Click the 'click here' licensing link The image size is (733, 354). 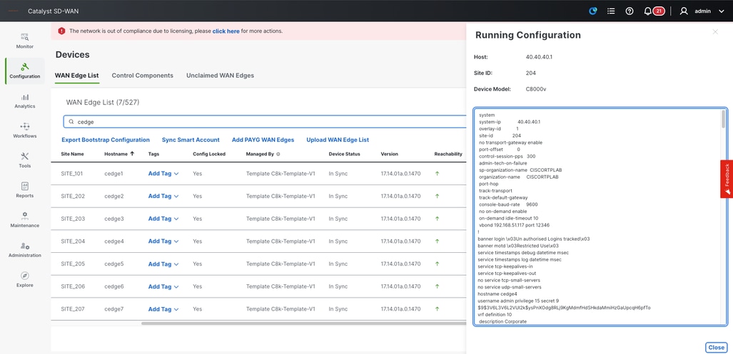click(x=226, y=31)
